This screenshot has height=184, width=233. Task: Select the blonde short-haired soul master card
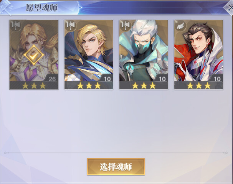89,54
